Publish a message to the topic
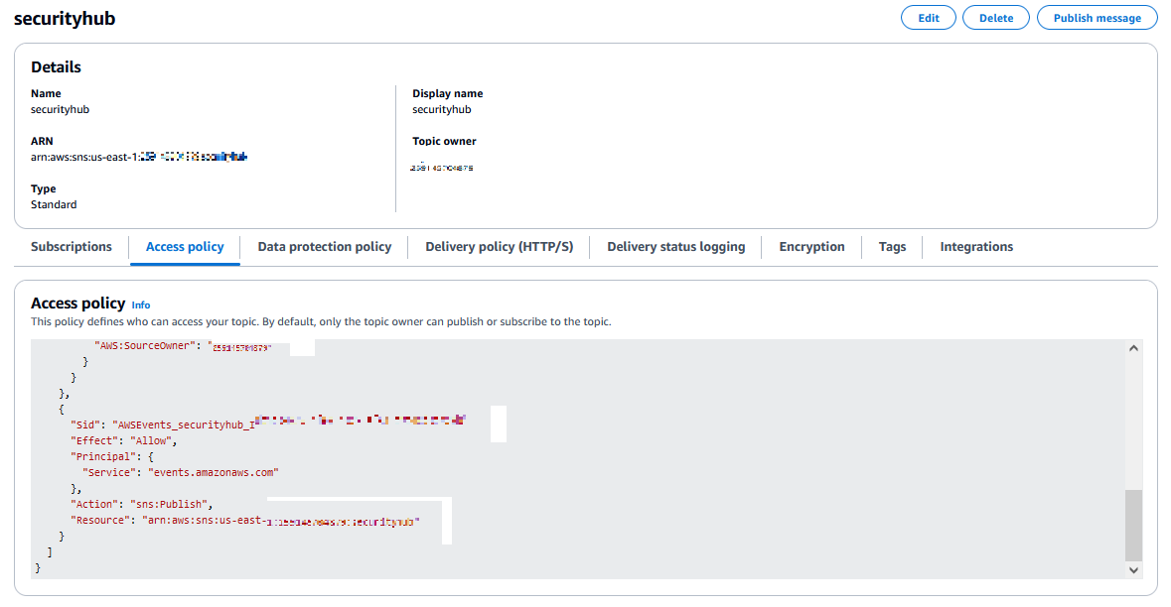1171x607 pixels. pyautogui.click(x=1097, y=17)
